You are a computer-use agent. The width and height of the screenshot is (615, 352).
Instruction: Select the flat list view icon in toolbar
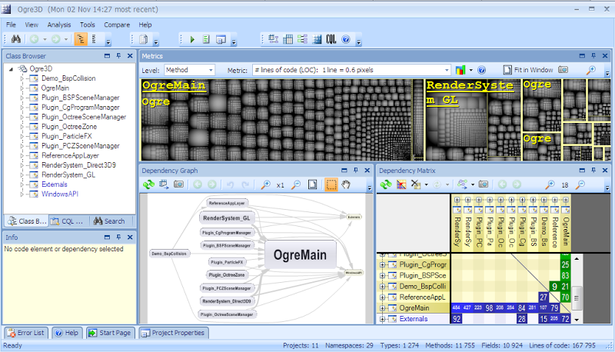pos(94,39)
